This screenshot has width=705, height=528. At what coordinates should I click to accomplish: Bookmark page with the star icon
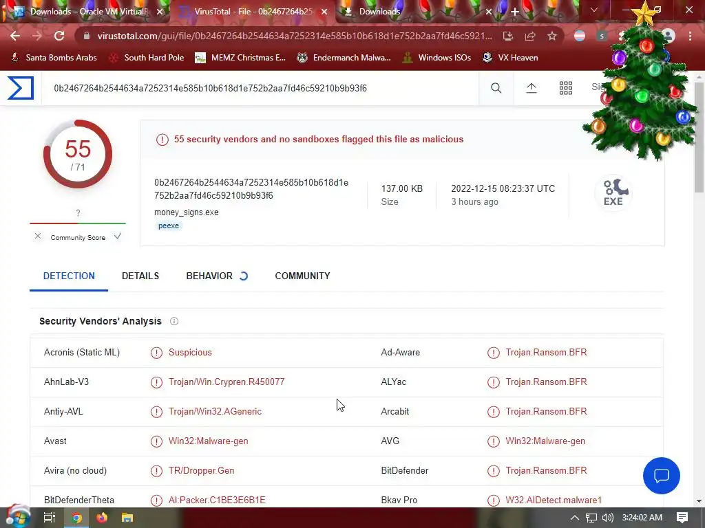(x=552, y=36)
